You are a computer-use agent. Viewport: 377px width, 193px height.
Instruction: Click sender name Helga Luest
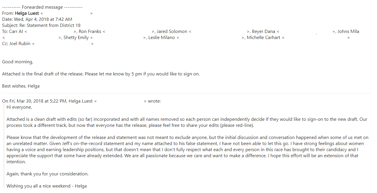(27, 13)
